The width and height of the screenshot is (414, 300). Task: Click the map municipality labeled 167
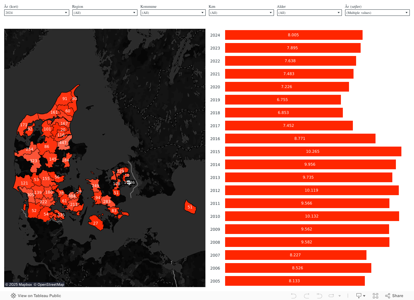coord(64,124)
